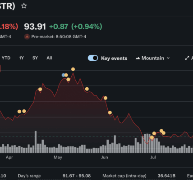Click the pre-market sunrise icon
This screenshot has height=180, width=193.
point(27,36)
